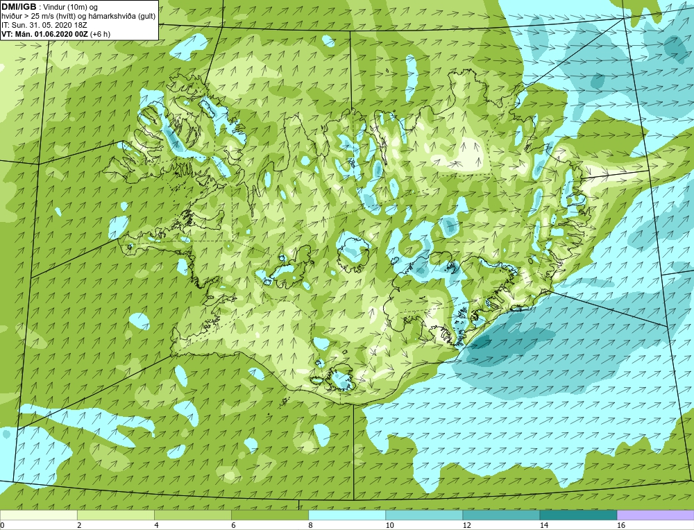Click the legend label '8'
Viewport: 694px width, 530px height.
click(311, 525)
